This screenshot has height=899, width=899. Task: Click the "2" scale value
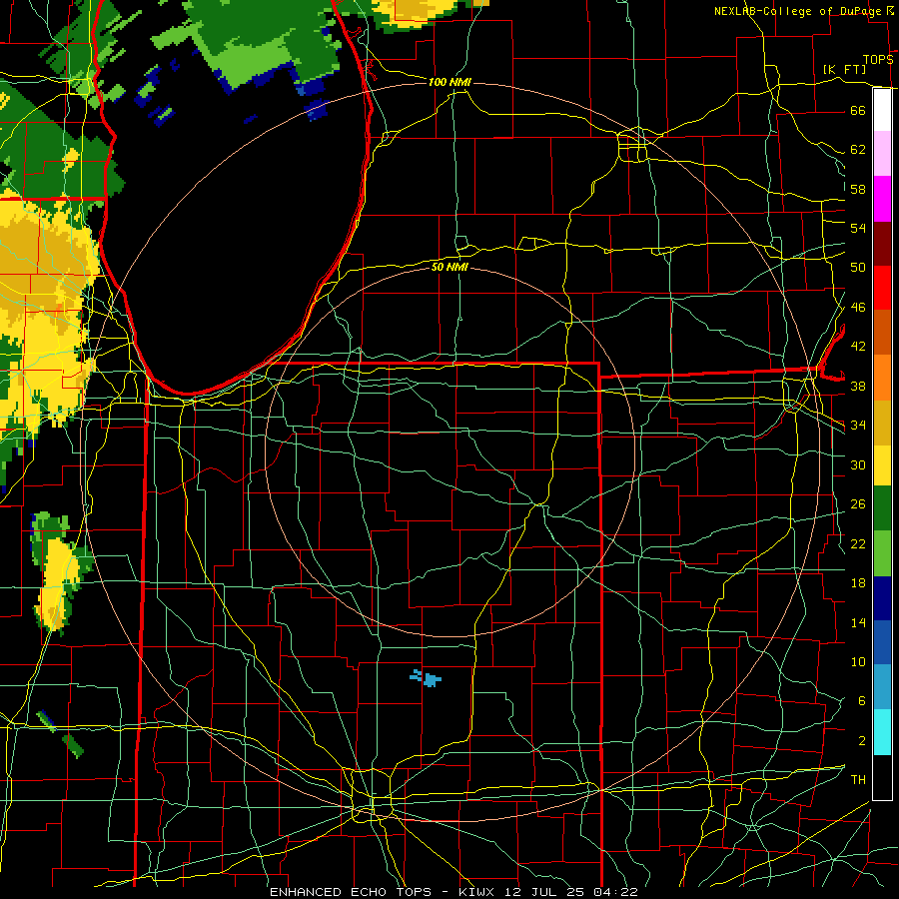(x=861, y=741)
